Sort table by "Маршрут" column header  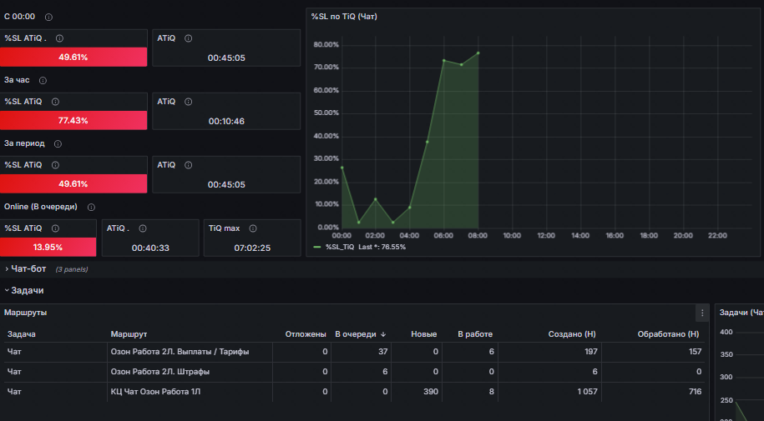point(129,334)
